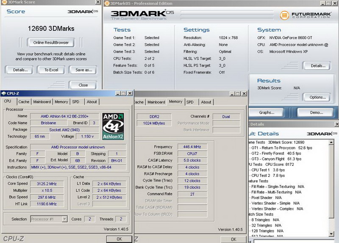Click Details button in 3DMark Score window
The height and width of the screenshot is (243, 339).
[x=20, y=70]
